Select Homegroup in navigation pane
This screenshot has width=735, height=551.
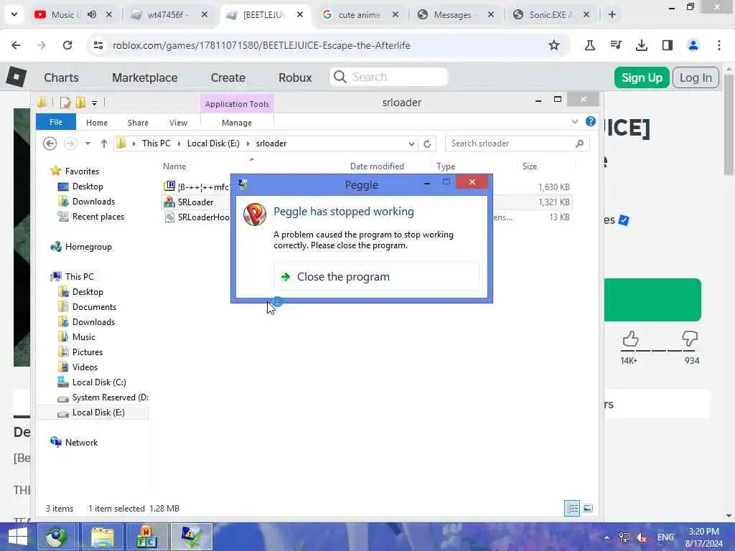click(88, 247)
